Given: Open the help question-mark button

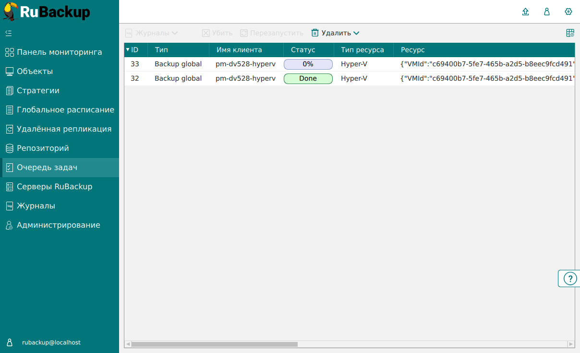Looking at the screenshot, I should point(569,278).
